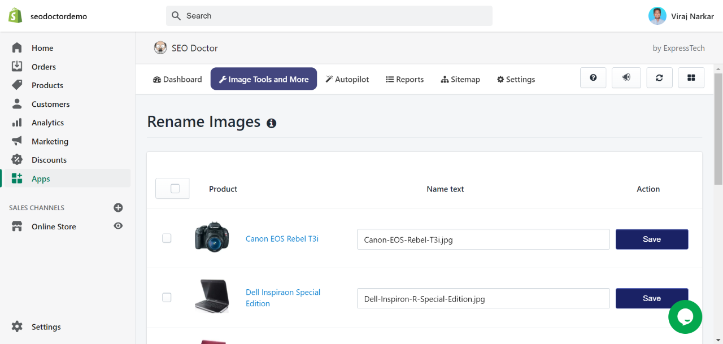Open the green chat support bubble
The width and height of the screenshot is (723, 344).
click(685, 317)
